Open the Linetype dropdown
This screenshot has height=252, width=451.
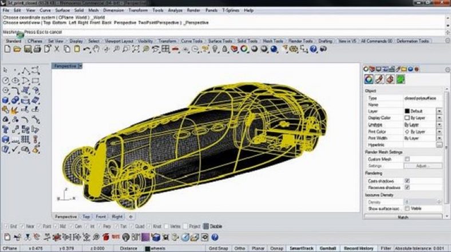click(439, 125)
